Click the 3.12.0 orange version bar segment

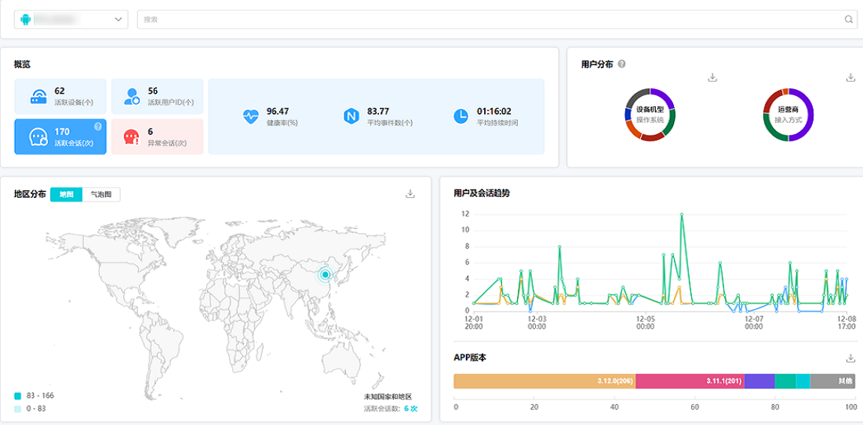544,381
